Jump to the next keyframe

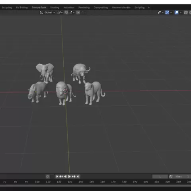tap(74, 176)
